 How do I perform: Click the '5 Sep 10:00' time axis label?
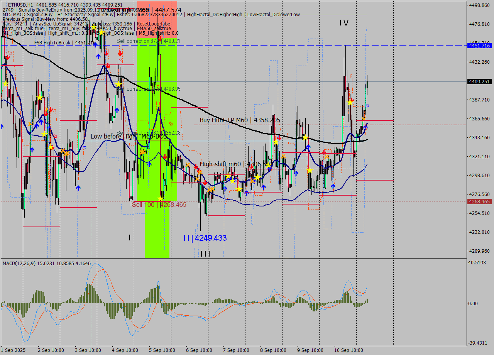(163, 350)
